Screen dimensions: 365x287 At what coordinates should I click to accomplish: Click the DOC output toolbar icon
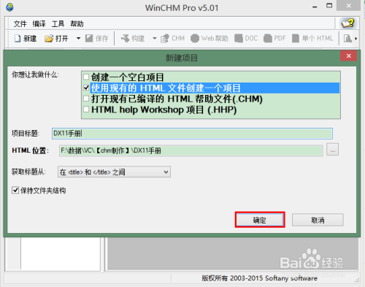click(239, 38)
